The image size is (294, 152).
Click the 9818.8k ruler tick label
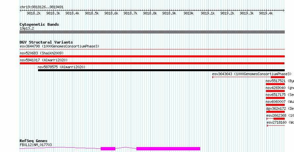tap(150, 13)
